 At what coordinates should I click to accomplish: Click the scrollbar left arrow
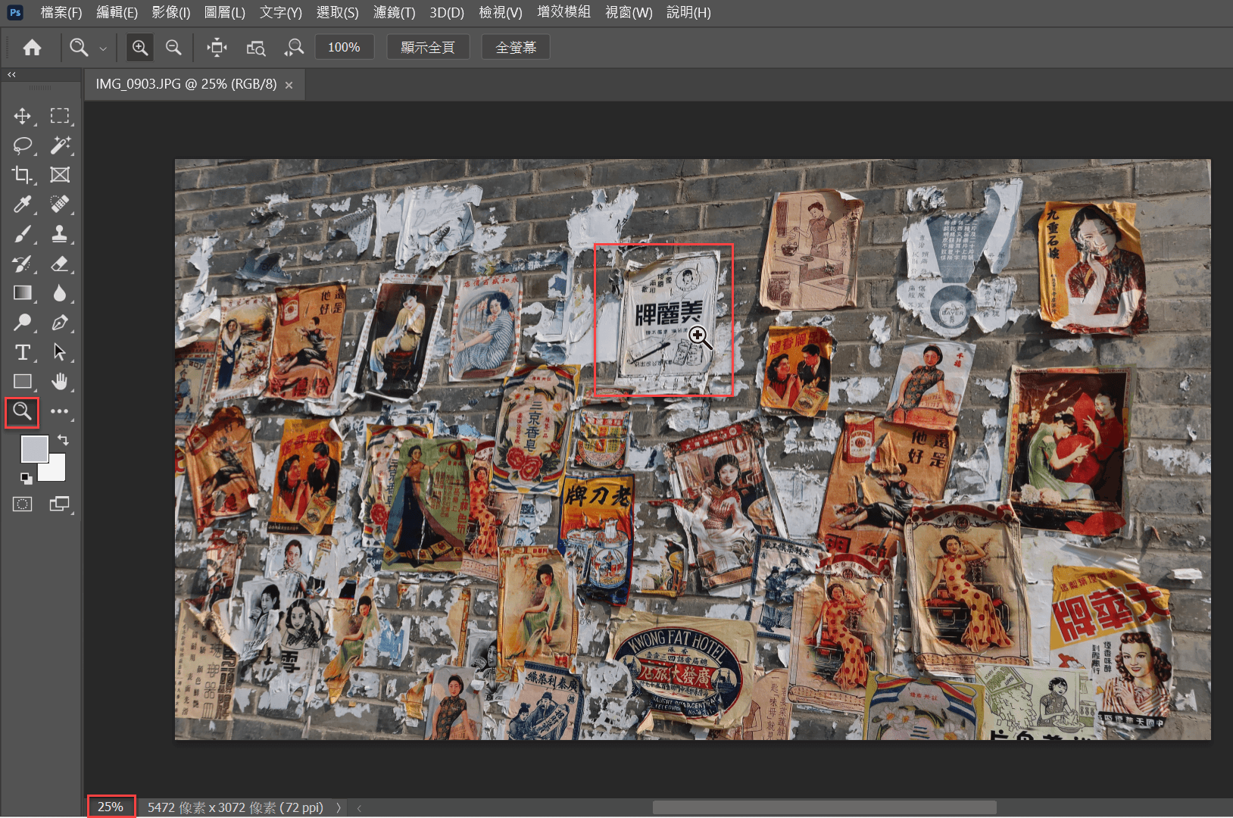[x=360, y=808]
